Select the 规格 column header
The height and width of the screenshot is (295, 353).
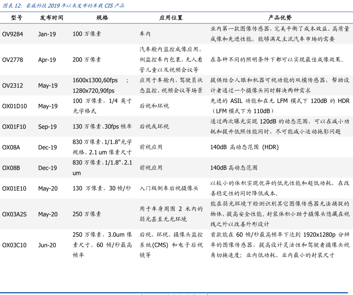(x=102, y=18)
